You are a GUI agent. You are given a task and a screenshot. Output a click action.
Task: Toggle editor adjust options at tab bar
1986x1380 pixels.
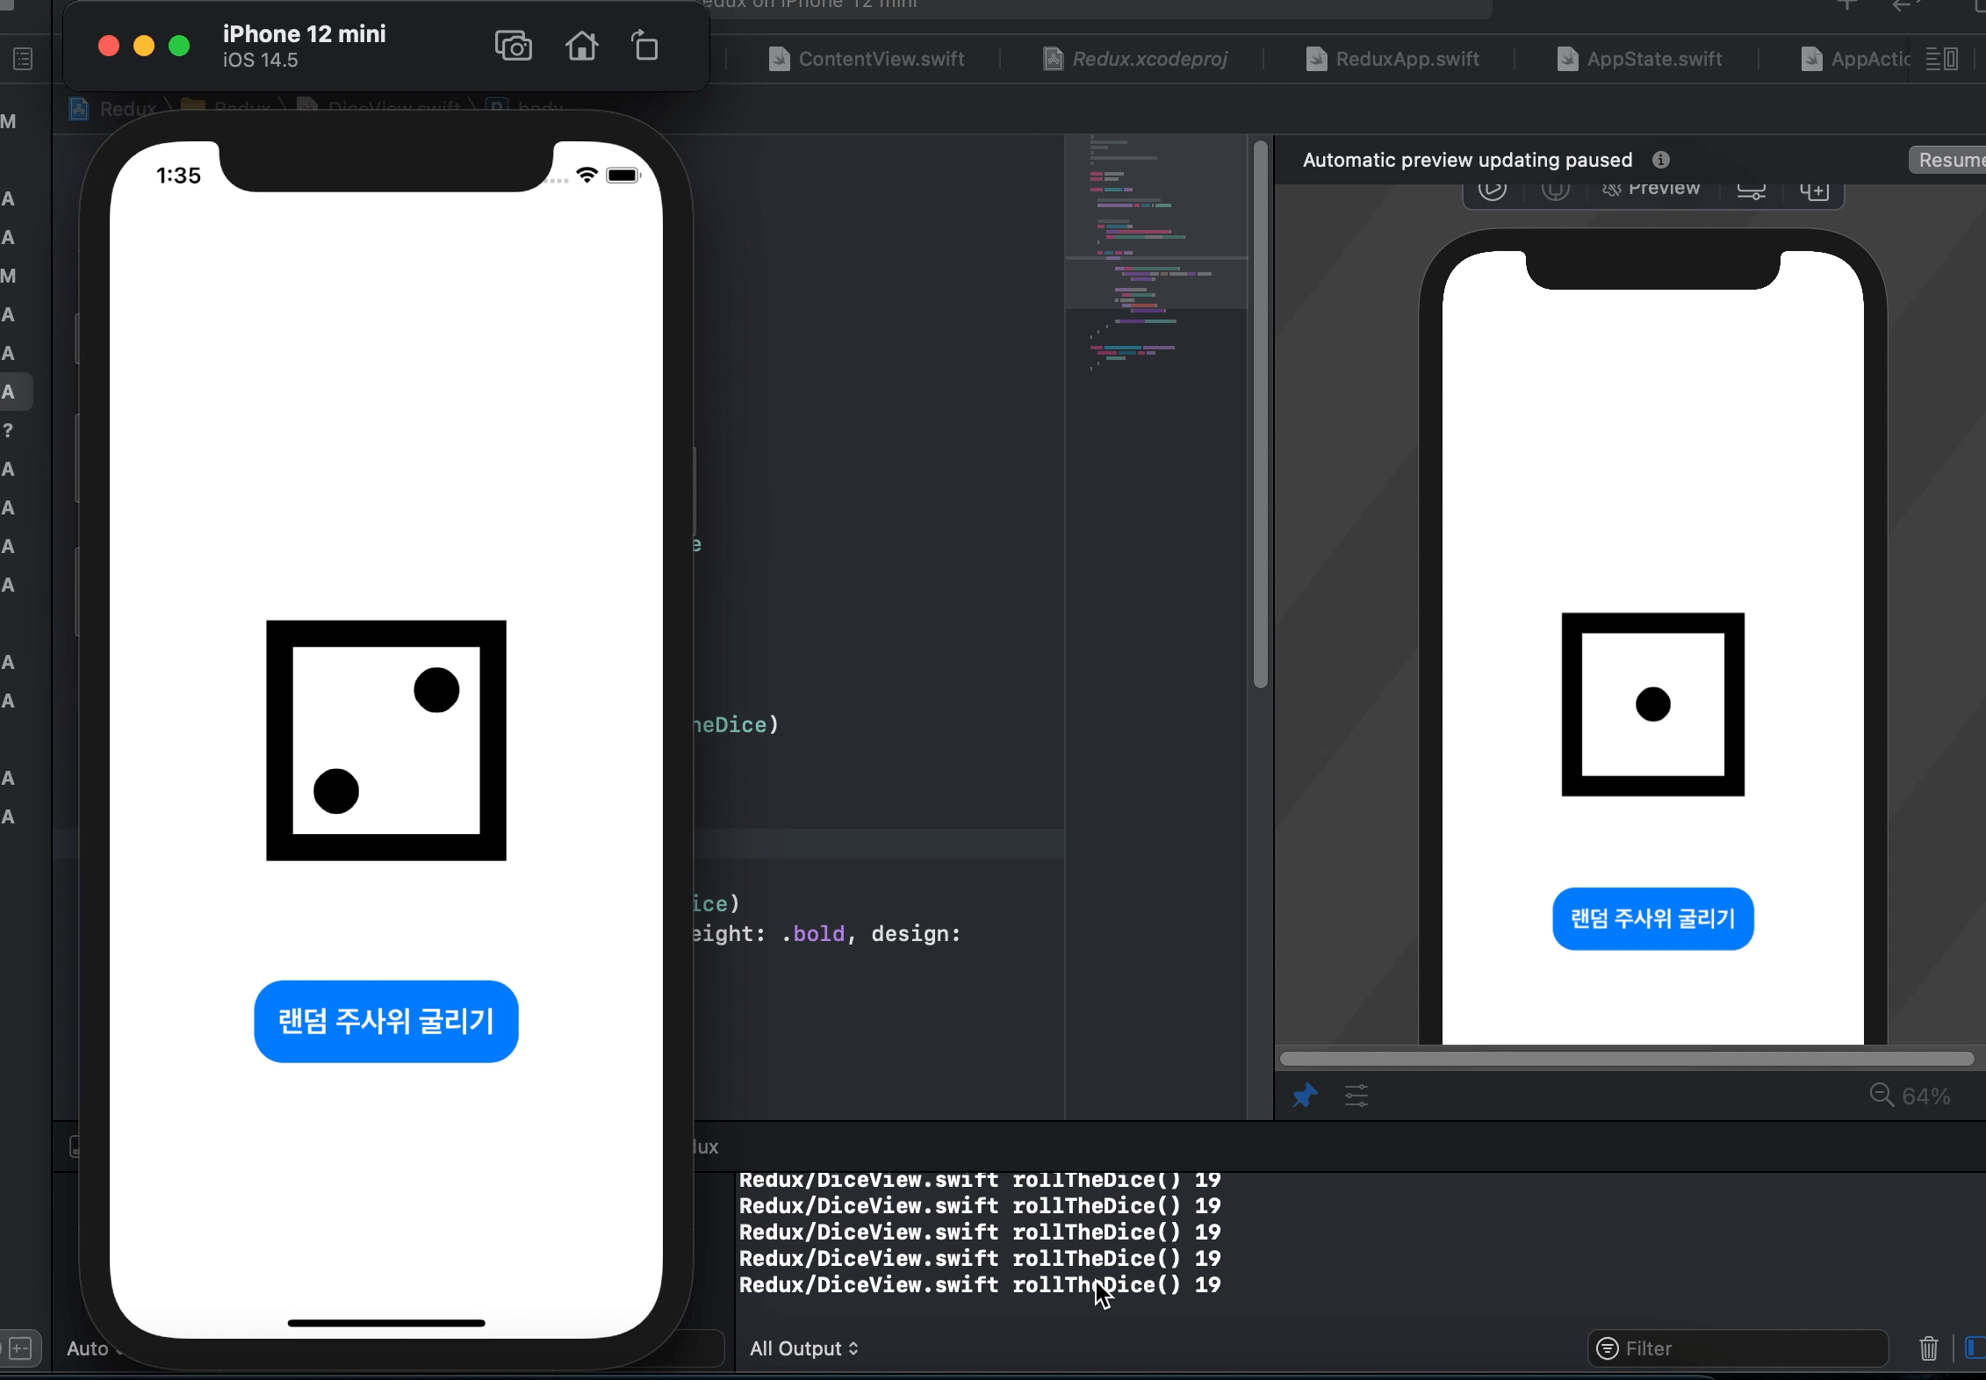coord(1941,59)
